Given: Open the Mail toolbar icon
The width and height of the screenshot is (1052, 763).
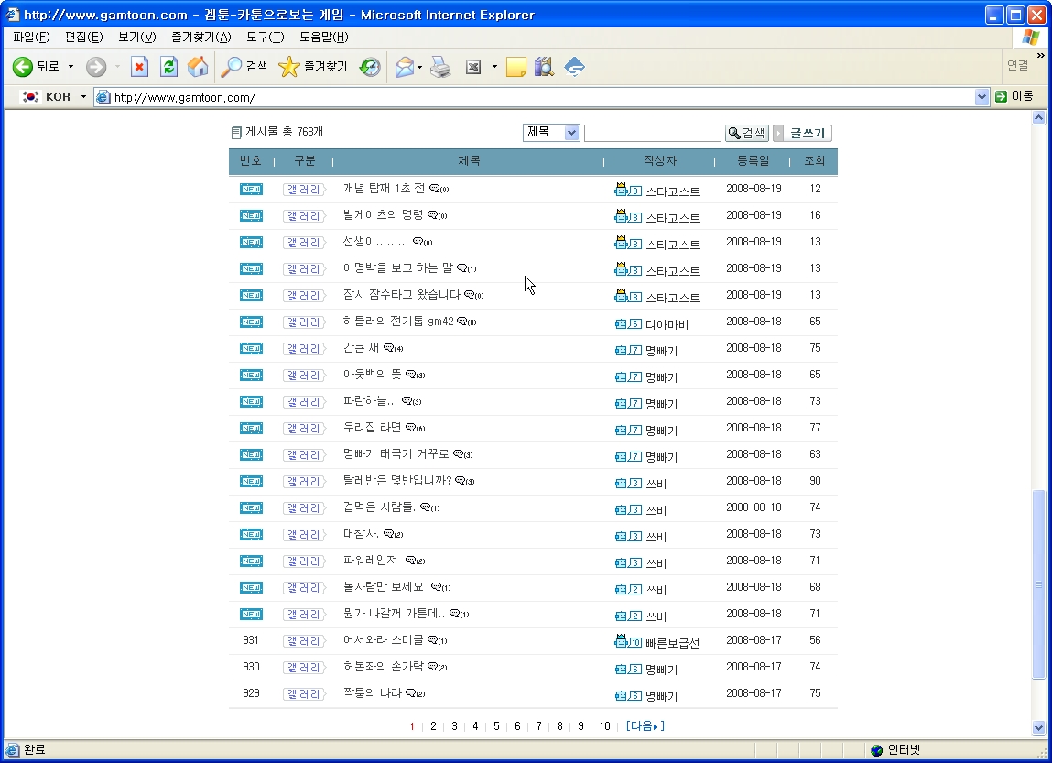Looking at the screenshot, I should point(404,67).
